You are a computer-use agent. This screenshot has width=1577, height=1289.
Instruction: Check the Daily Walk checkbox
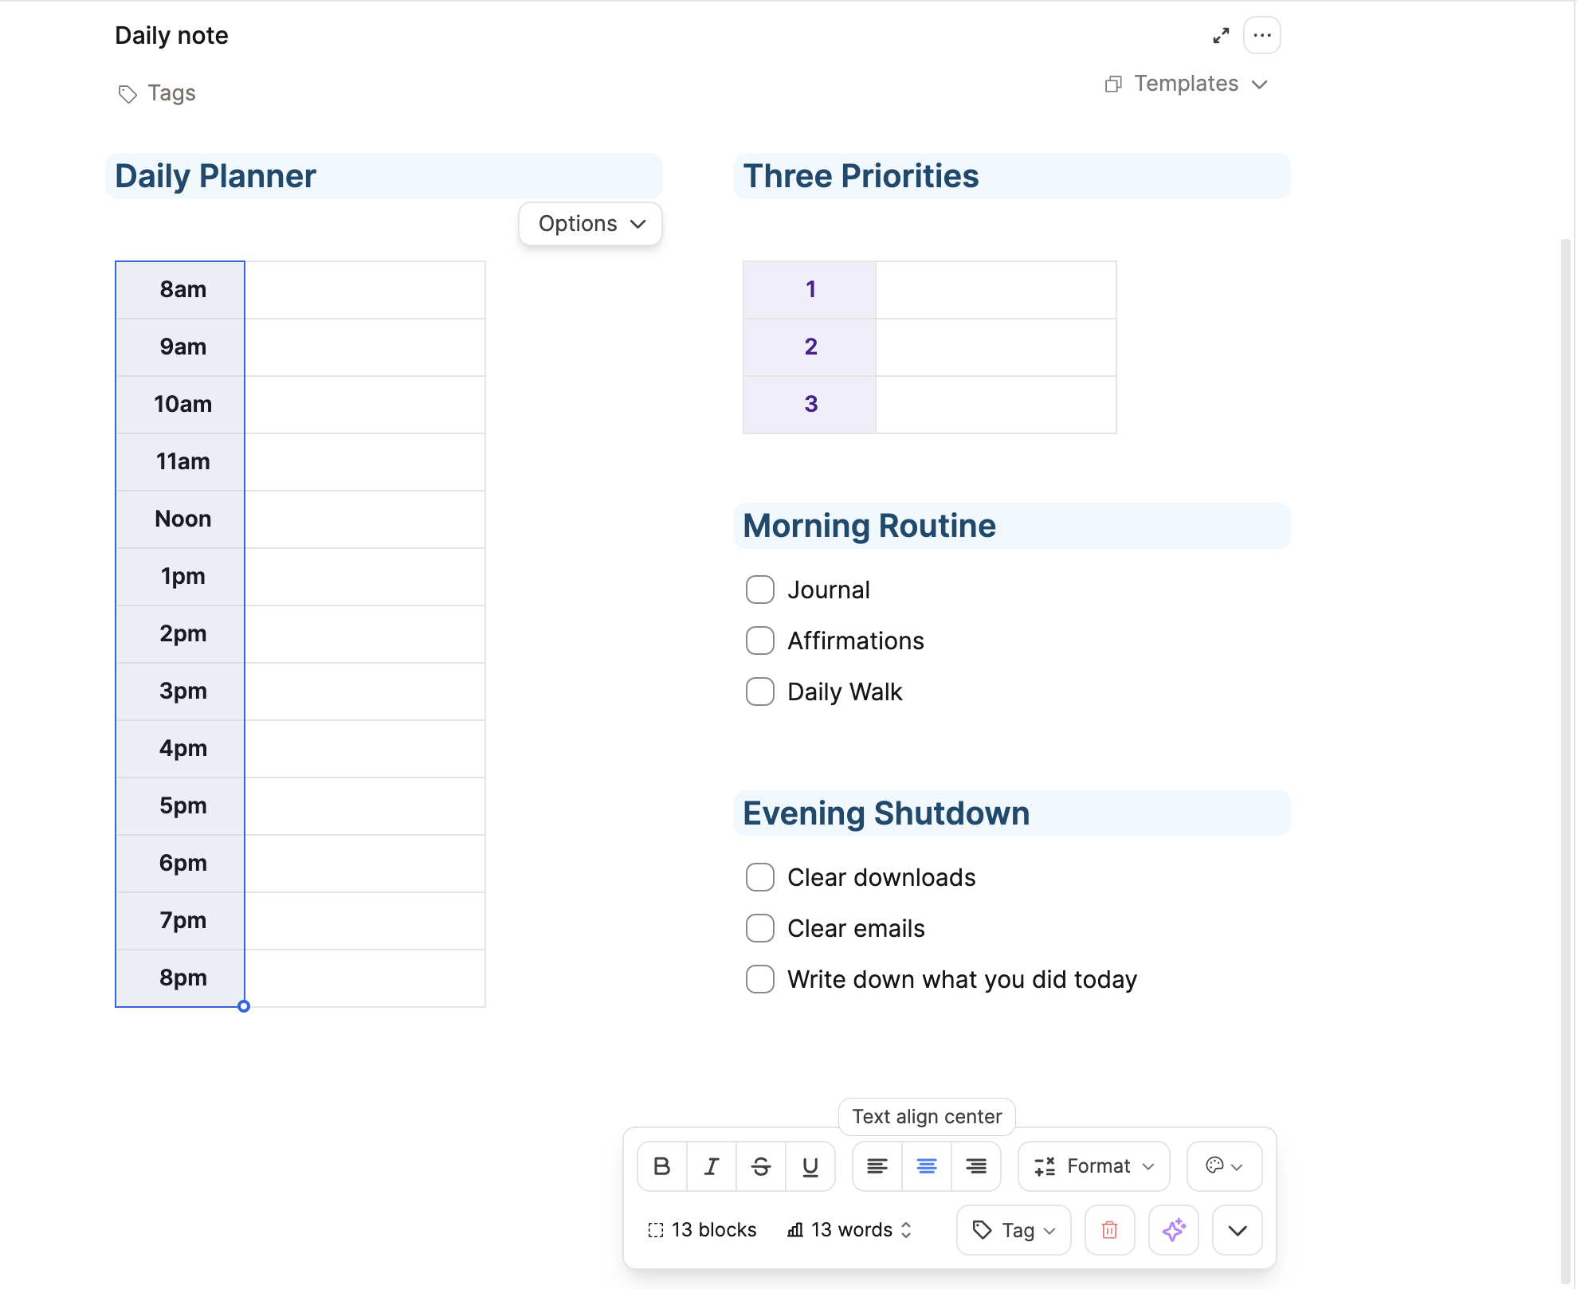pos(760,692)
